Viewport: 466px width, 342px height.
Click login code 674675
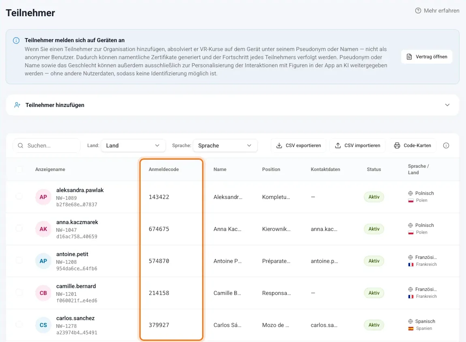click(159, 229)
